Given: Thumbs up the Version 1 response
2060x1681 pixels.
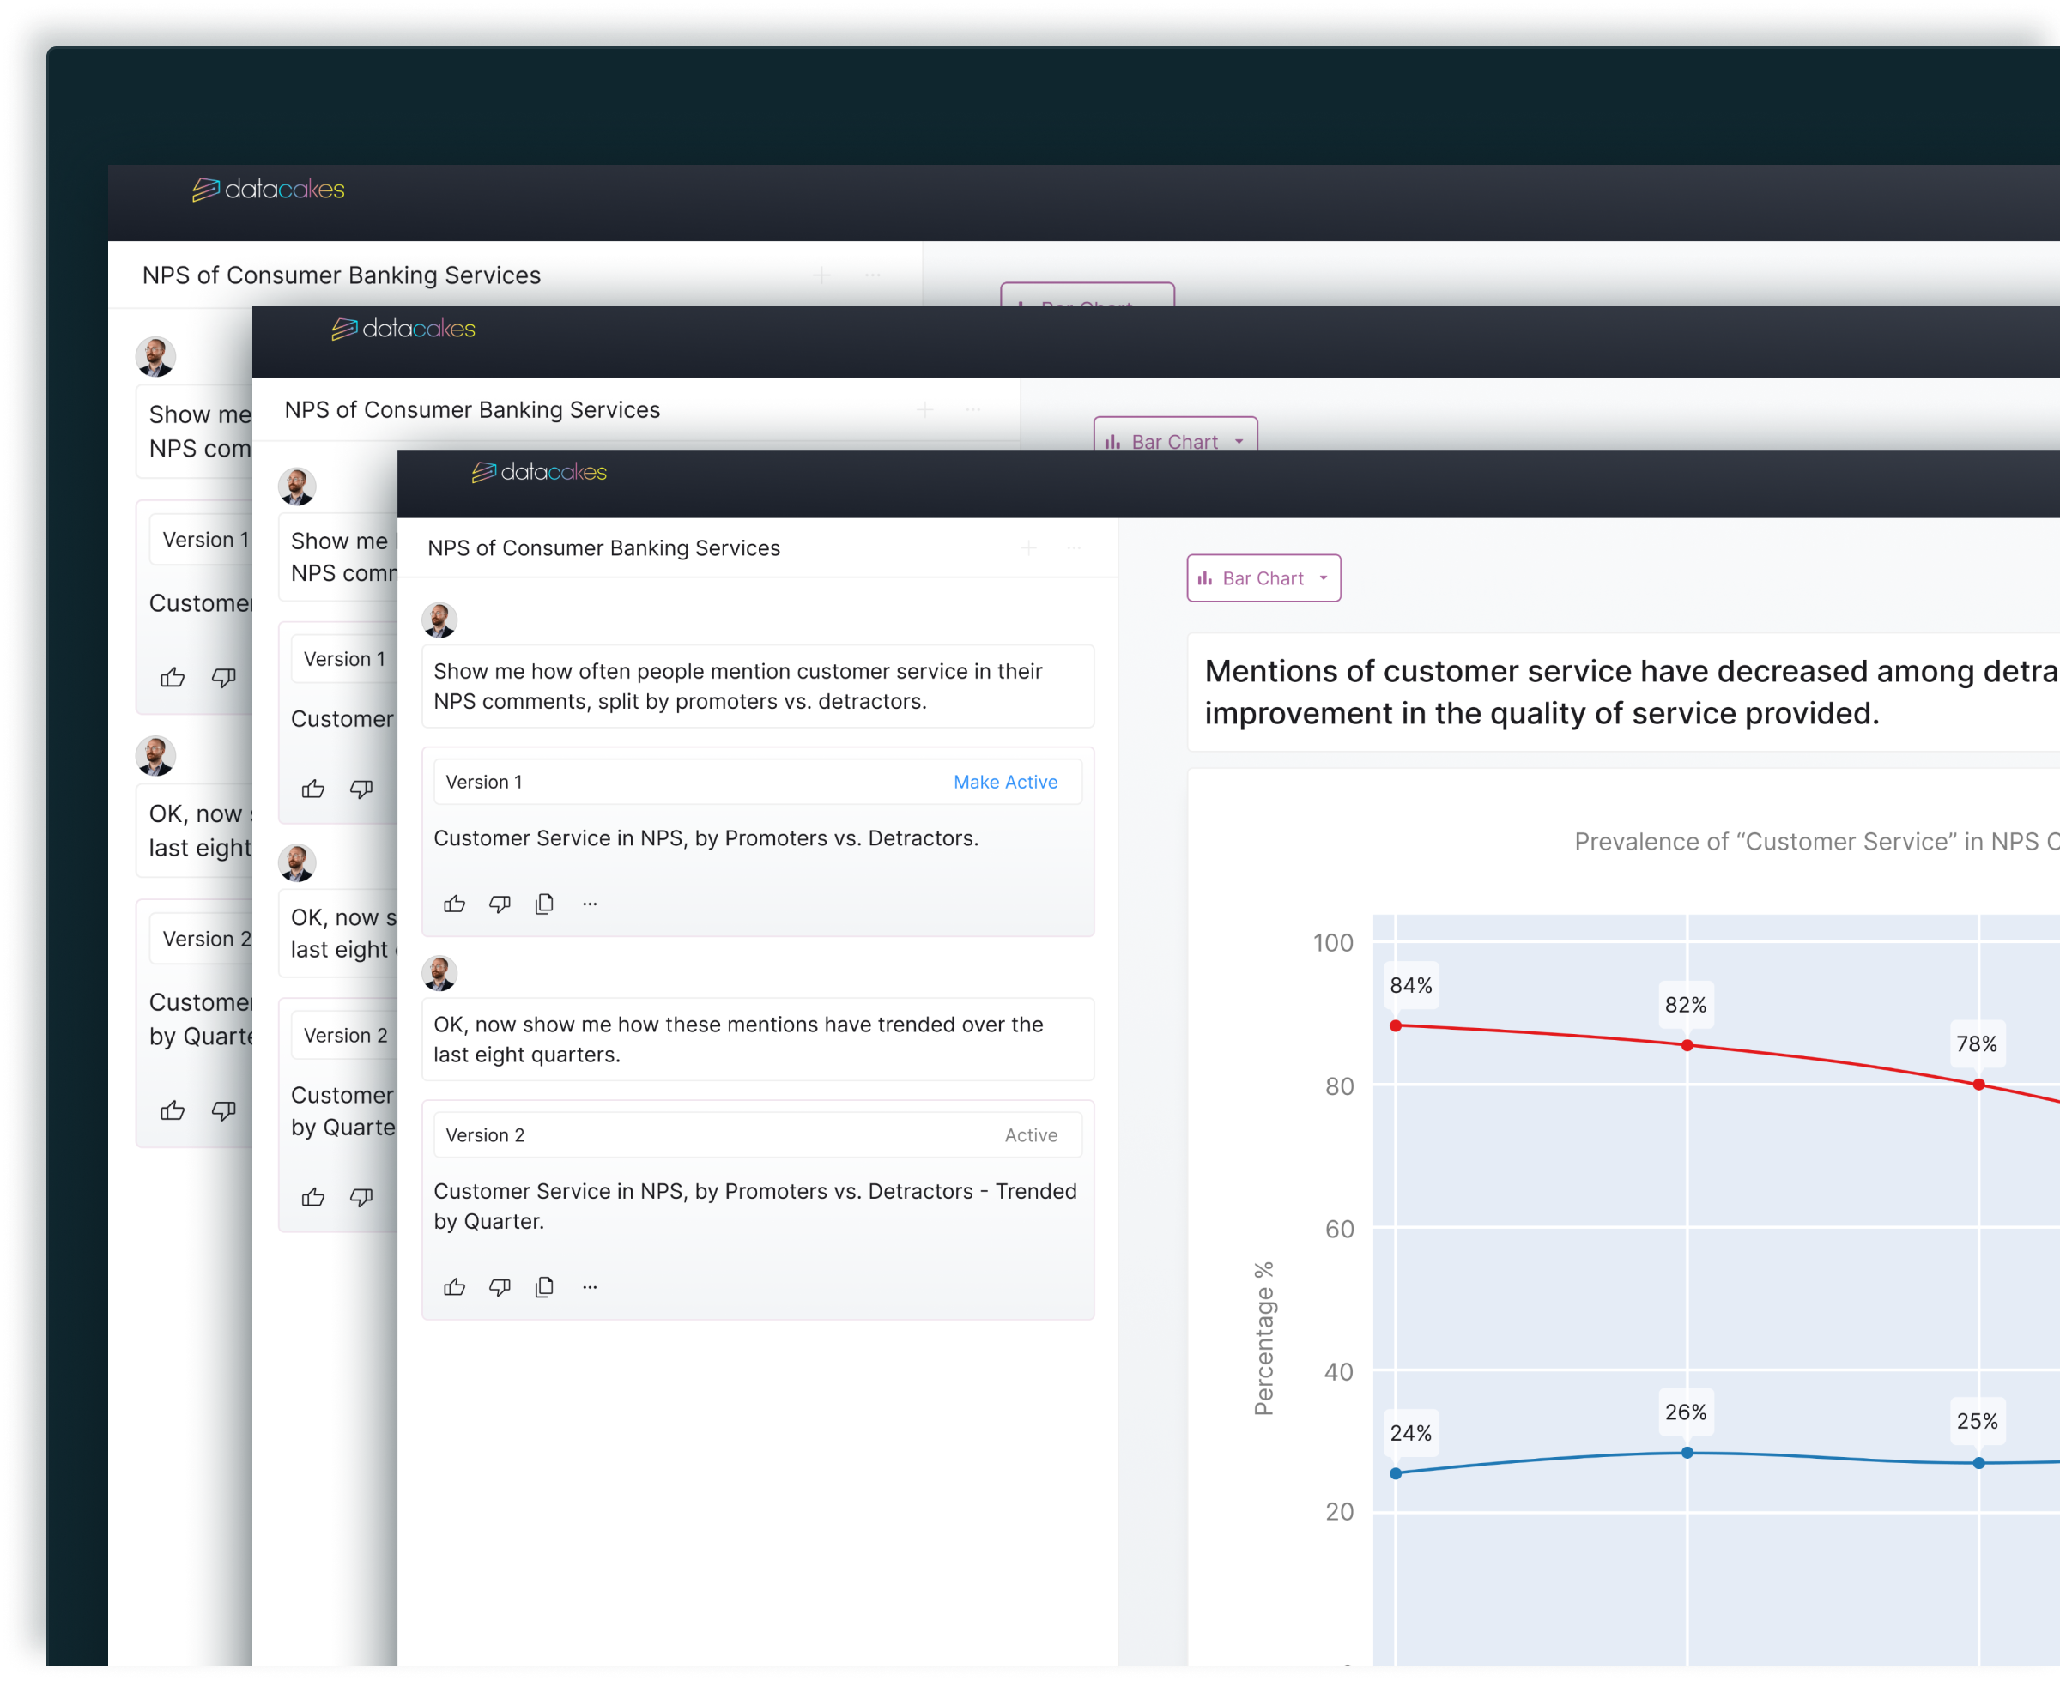Looking at the screenshot, I should 454,904.
